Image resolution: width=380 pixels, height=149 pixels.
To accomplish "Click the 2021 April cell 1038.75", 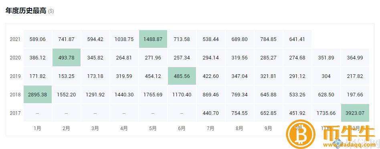I will pos(124,39).
